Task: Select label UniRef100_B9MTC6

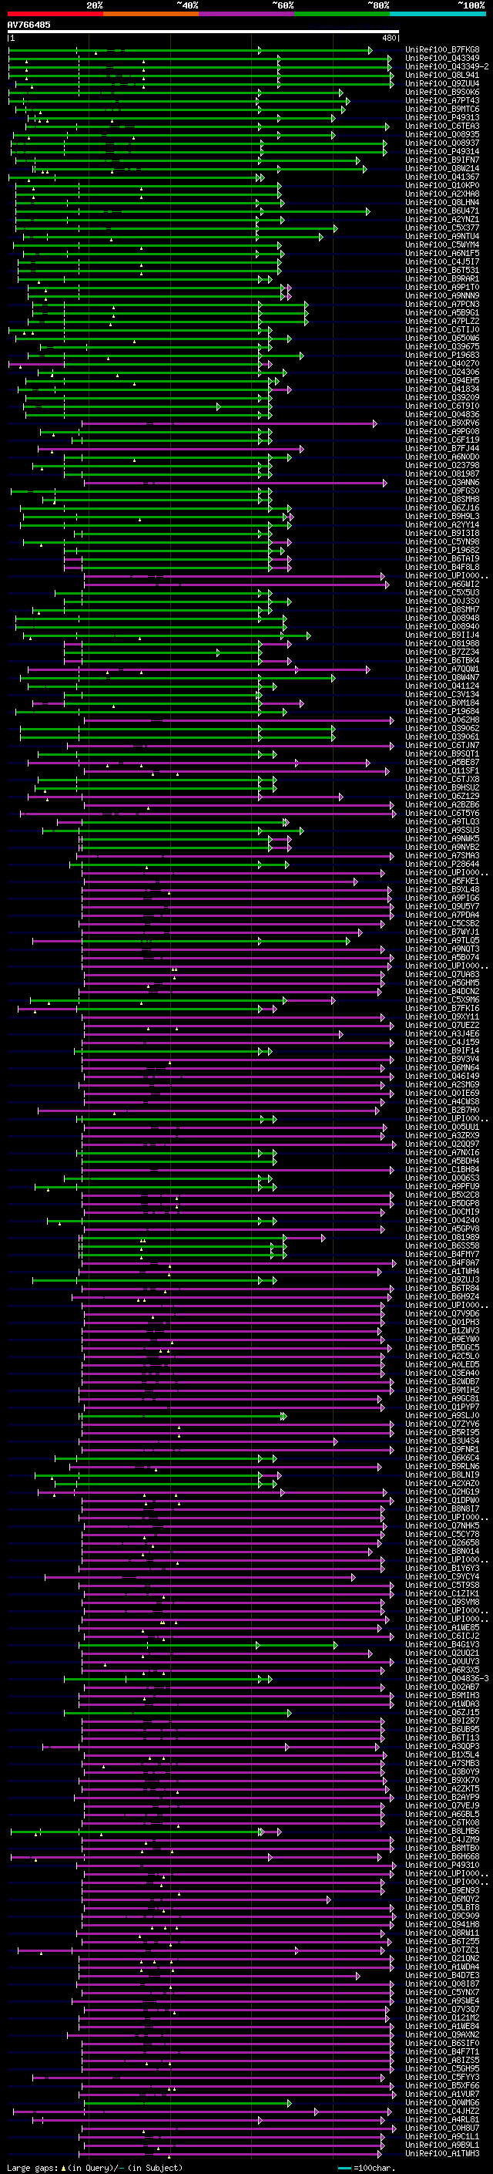Action: pos(442,109)
